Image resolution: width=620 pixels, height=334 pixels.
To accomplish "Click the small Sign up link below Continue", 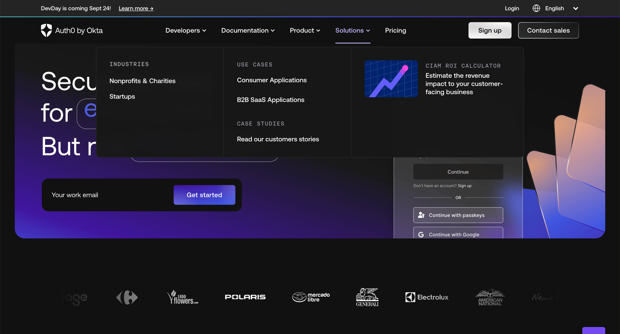I will coord(465,186).
